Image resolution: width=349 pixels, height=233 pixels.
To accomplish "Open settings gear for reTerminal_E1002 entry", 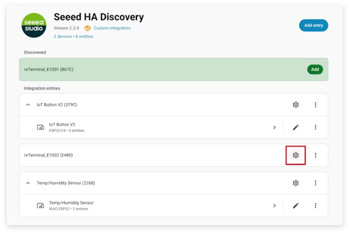I will pos(296,155).
